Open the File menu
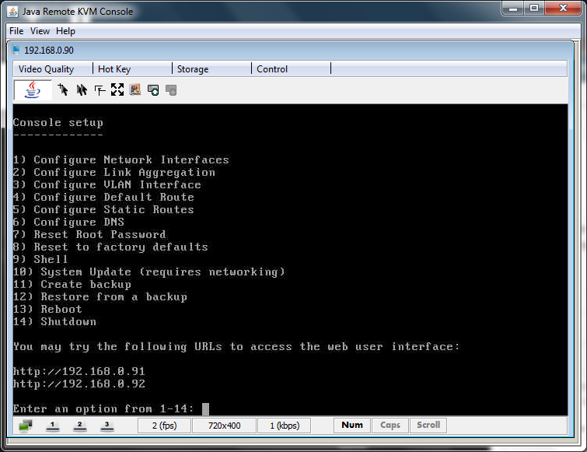The image size is (587, 452). click(x=16, y=31)
